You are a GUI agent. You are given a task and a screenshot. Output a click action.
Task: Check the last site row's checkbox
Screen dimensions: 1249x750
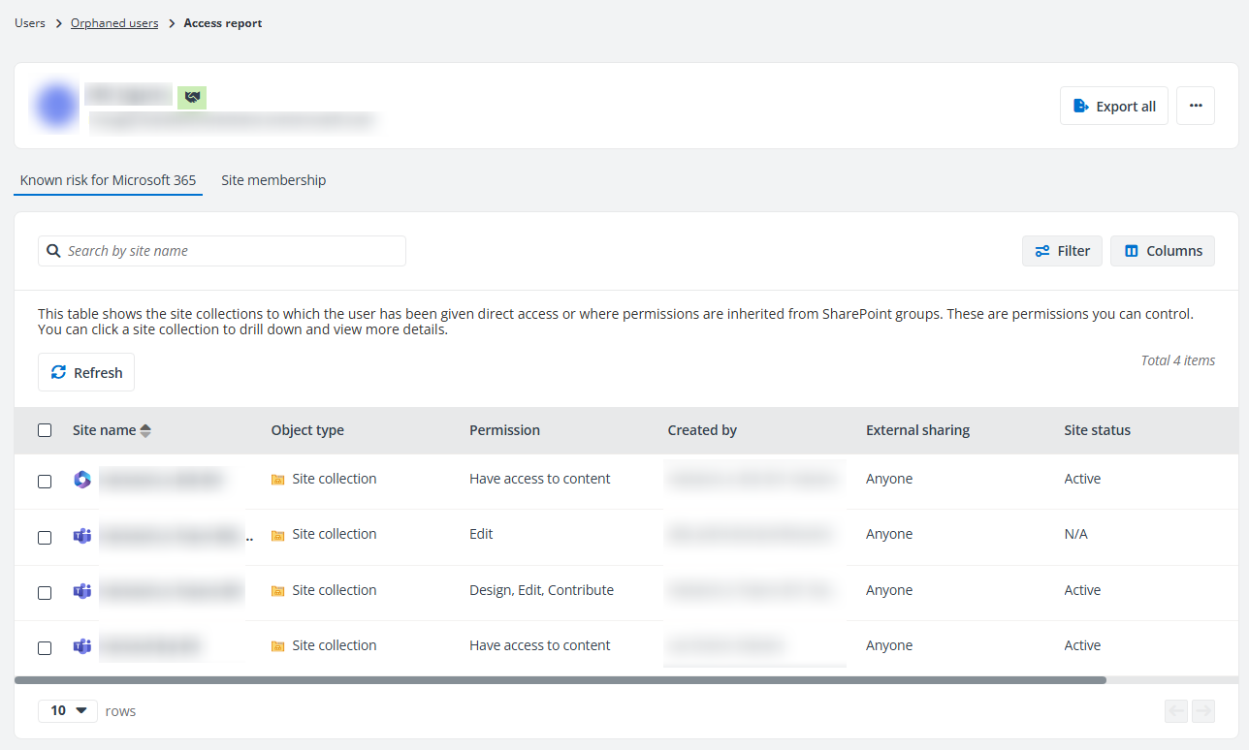pos(44,648)
